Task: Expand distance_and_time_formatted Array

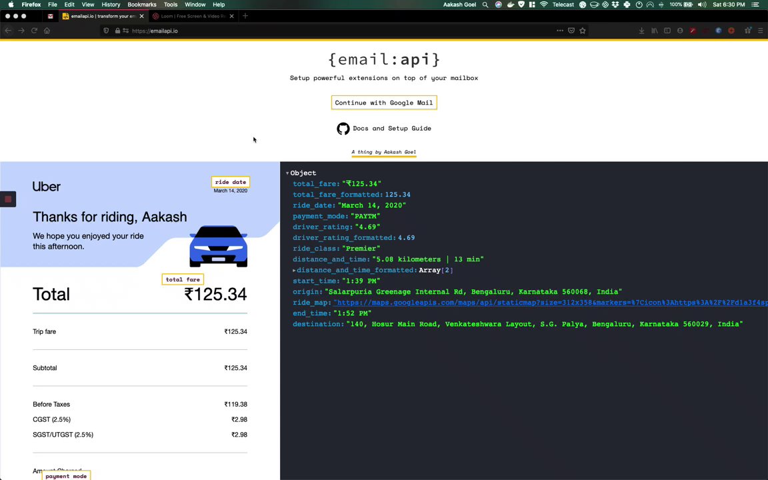Action: click(295, 271)
